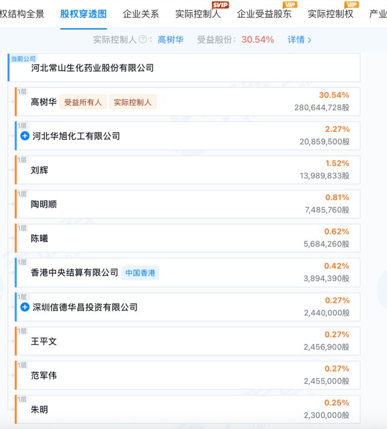
Task: Click the 实际控制人 tag on 高树华
Action: tap(132, 102)
